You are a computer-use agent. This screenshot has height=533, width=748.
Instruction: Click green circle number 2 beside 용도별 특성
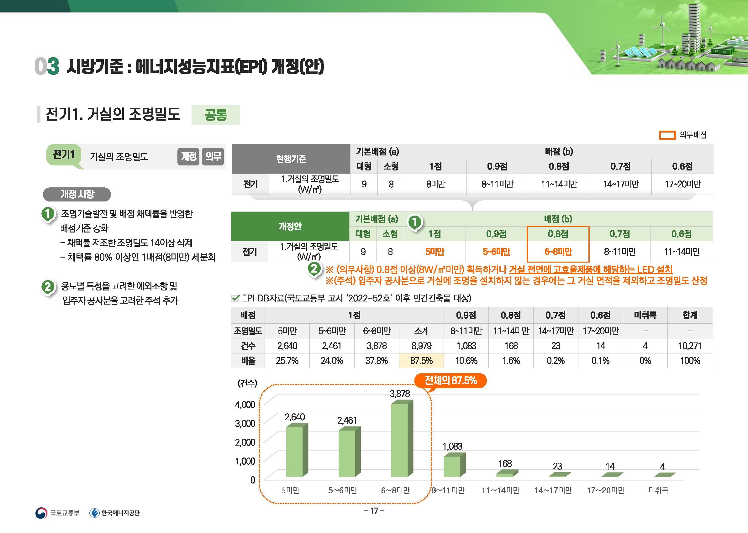(x=48, y=286)
